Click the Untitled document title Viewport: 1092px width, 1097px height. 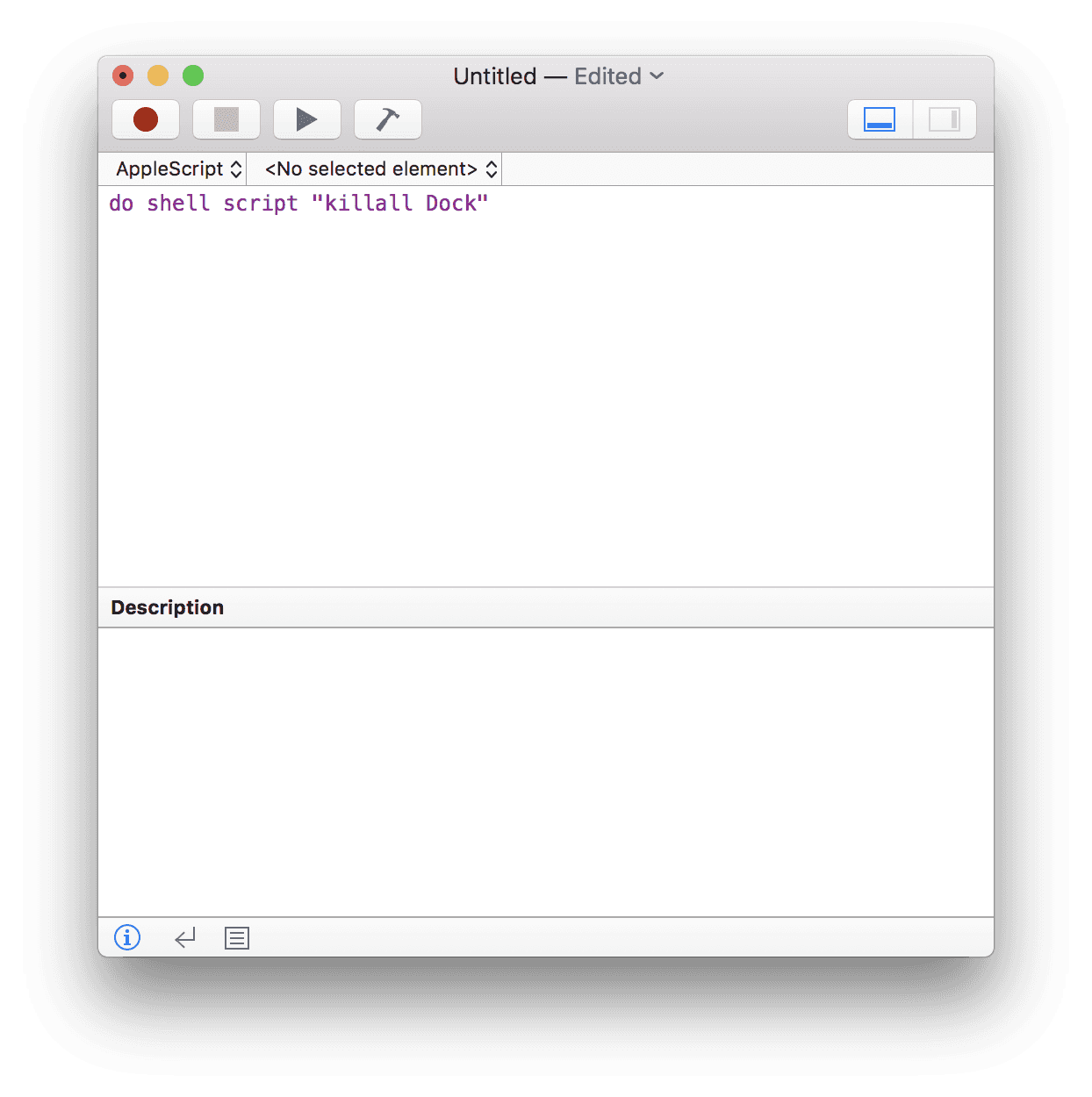click(495, 76)
